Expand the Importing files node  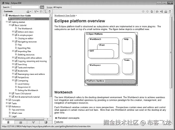click(x=13, y=51)
